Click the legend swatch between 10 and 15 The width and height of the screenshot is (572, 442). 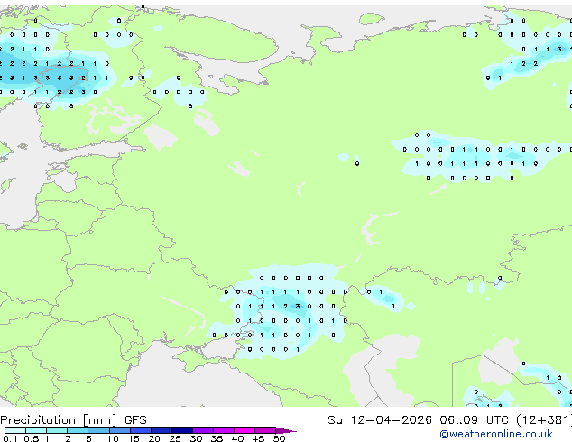click(119, 430)
